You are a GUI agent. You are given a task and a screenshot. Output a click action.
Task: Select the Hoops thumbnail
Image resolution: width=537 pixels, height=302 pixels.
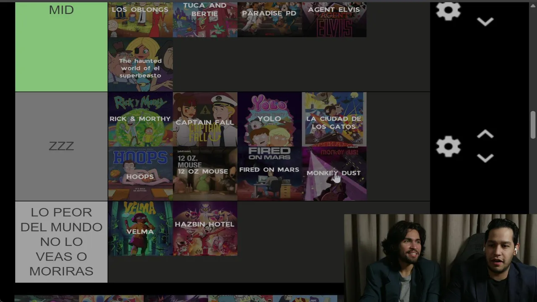[x=140, y=174]
